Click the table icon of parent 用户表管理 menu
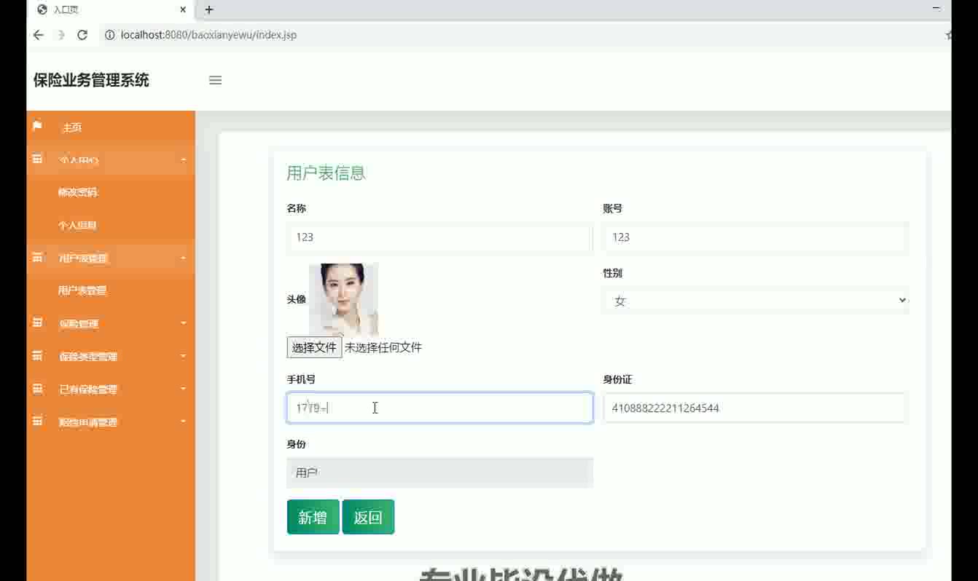The height and width of the screenshot is (581, 978). (x=37, y=258)
